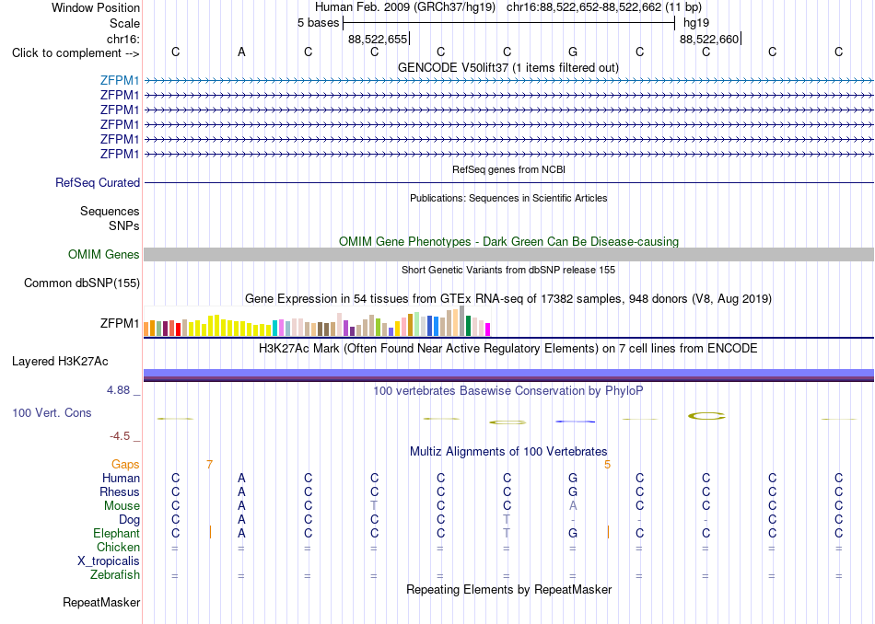Click base A in the complement sequence row
Screen dimensions: 875x624
(241, 52)
